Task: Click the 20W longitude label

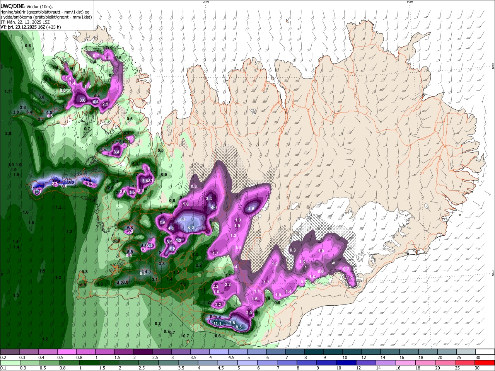Action: tap(206, 2)
